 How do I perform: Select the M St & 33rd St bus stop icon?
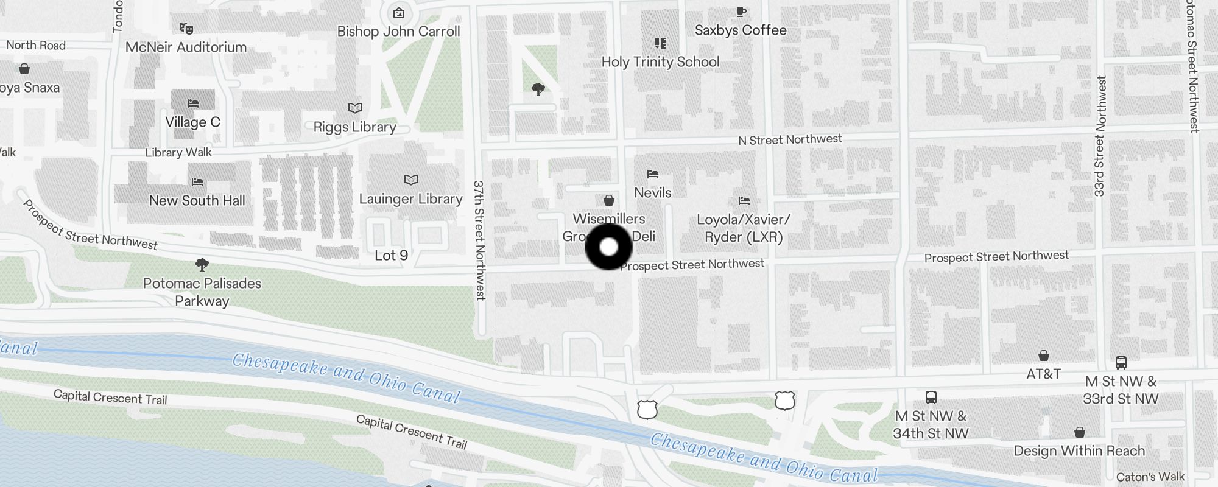[1121, 363]
